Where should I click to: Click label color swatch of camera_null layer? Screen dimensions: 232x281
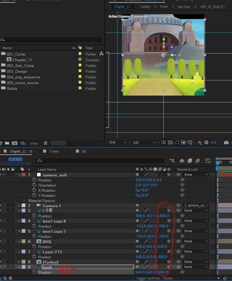pos(24,175)
